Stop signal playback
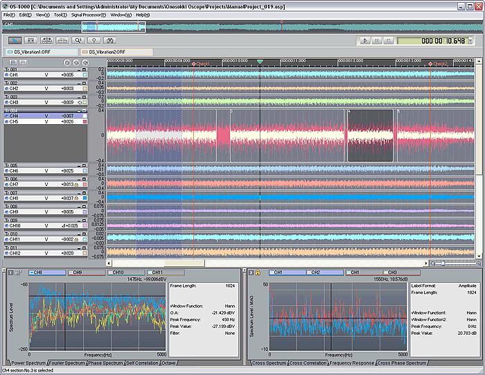Viewport: 485px width, 375px height. point(389,40)
